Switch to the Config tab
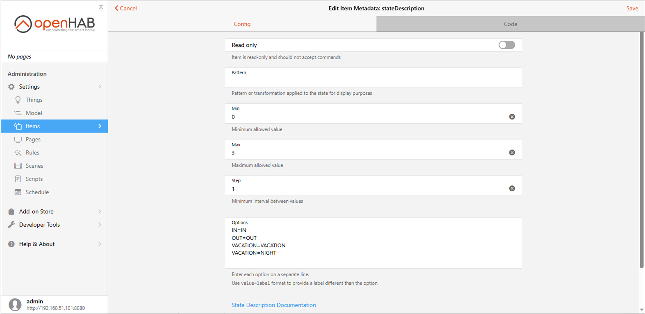The height and width of the screenshot is (314, 645). (x=242, y=24)
